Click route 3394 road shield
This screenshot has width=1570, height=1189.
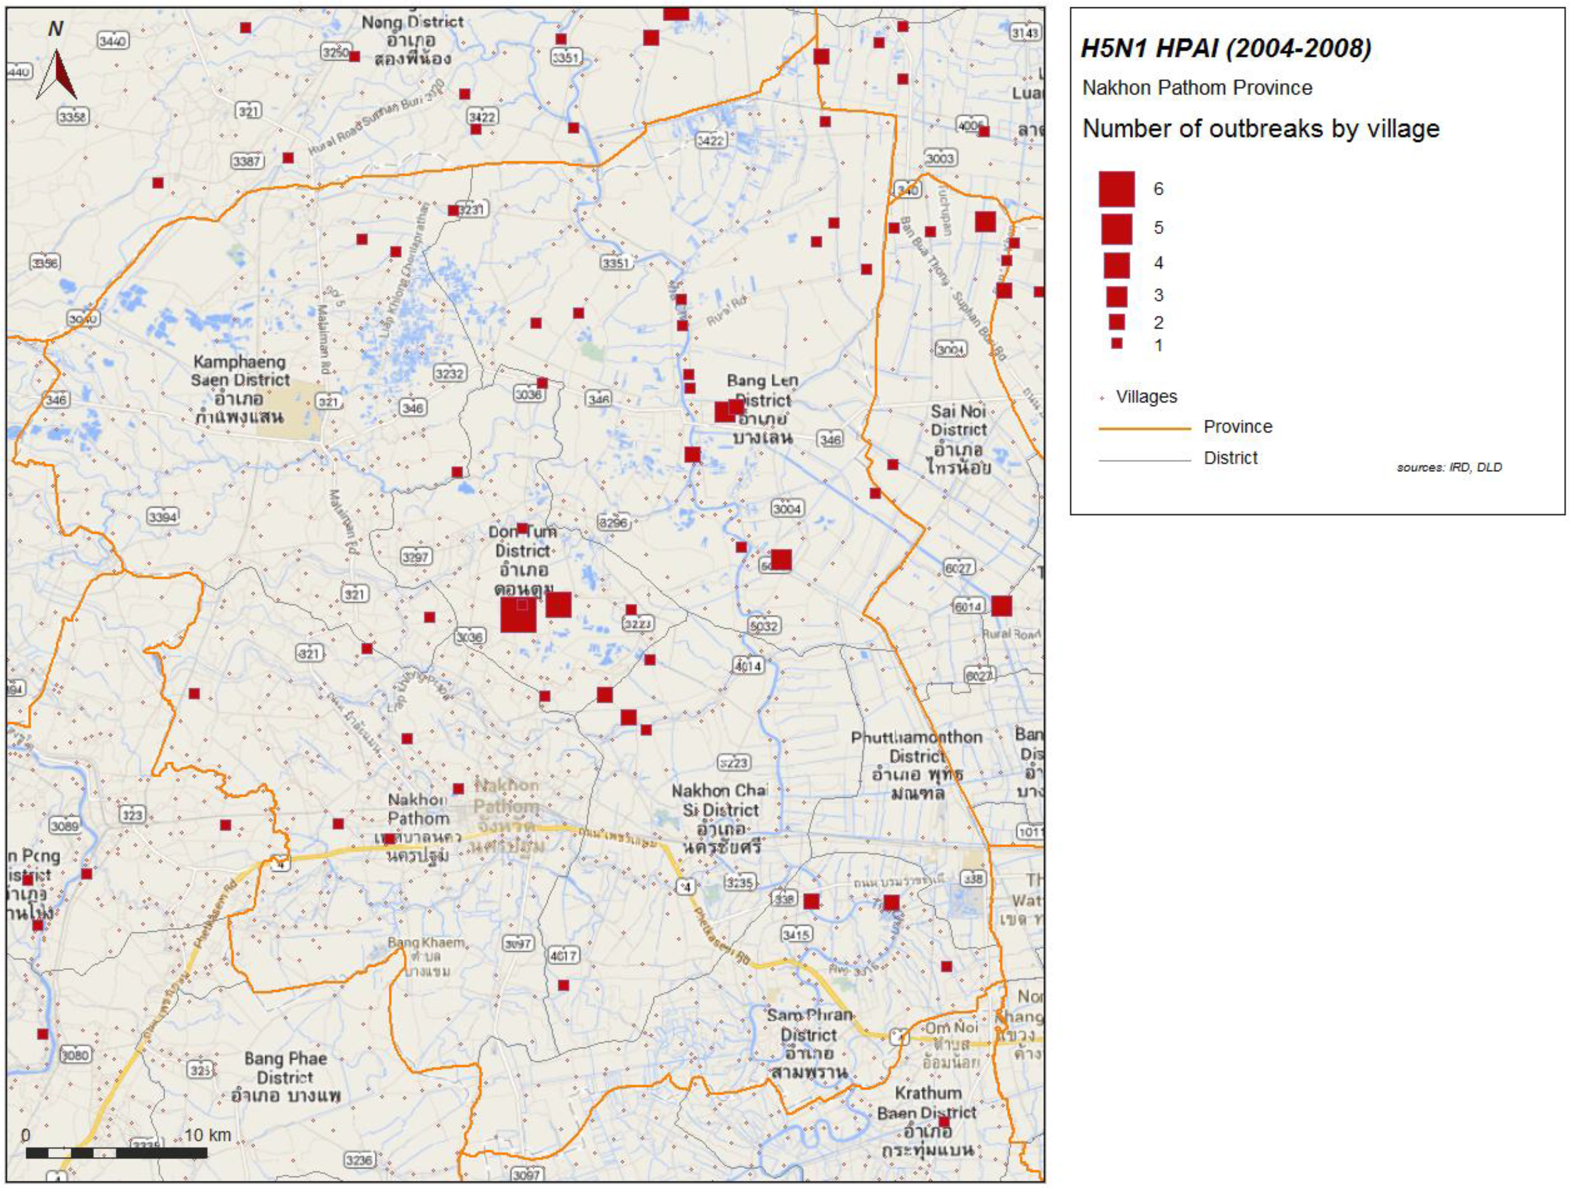163,517
